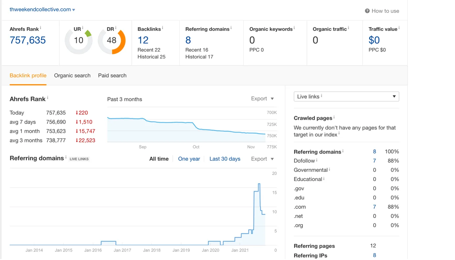Open the thweekendcollective.com domain dropdown

click(42, 10)
